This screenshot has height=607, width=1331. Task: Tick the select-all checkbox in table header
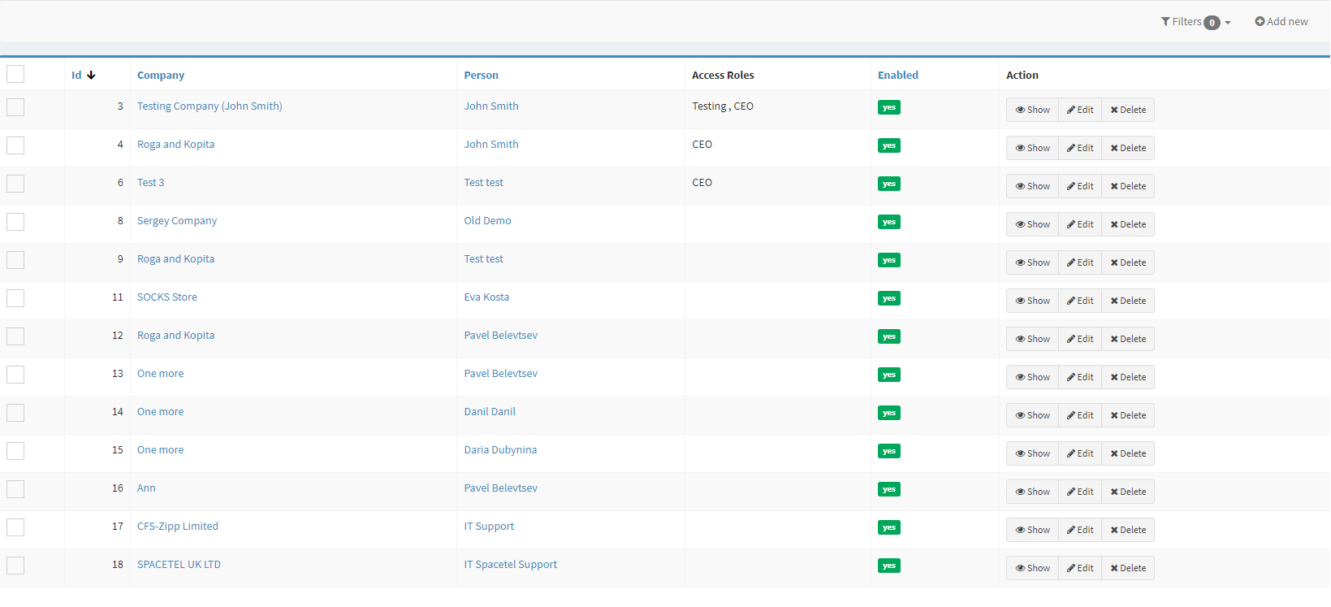tap(15, 74)
